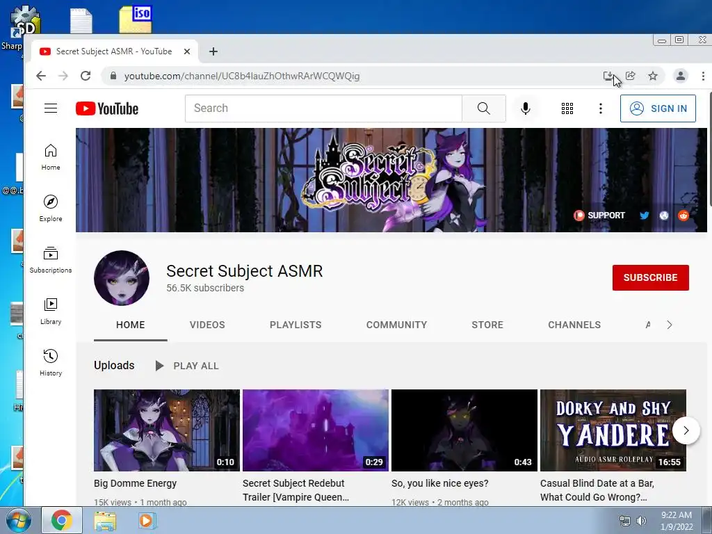This screenshot has width=712, height=534.
Task: Show more channel tabs with right chevron
Action: (x=670, y=325)
